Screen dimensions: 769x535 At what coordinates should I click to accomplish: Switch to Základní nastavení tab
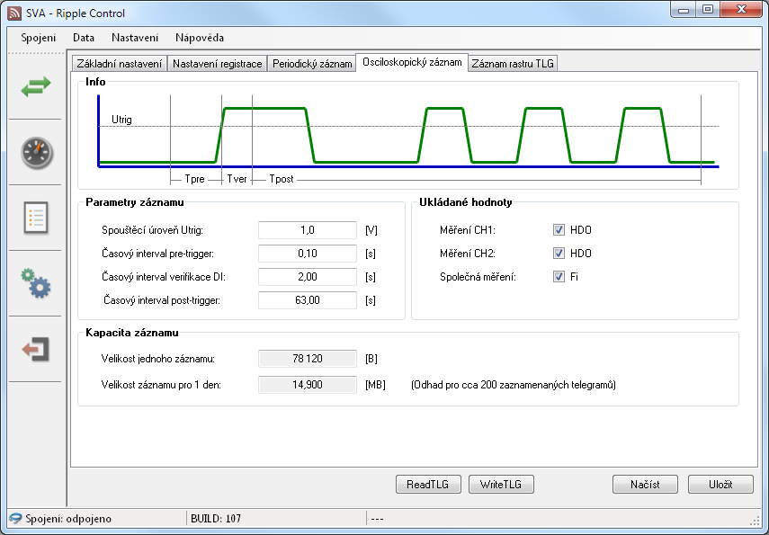pyautogui.click(x=120, y=64)
